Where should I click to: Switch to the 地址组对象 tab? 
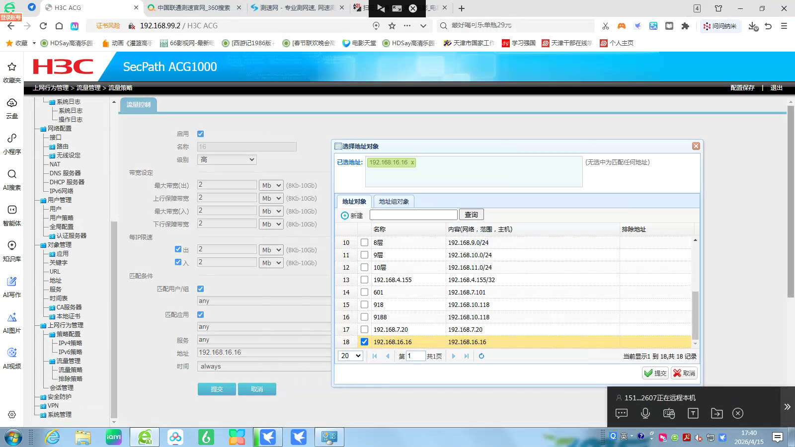tap(394, 202)
